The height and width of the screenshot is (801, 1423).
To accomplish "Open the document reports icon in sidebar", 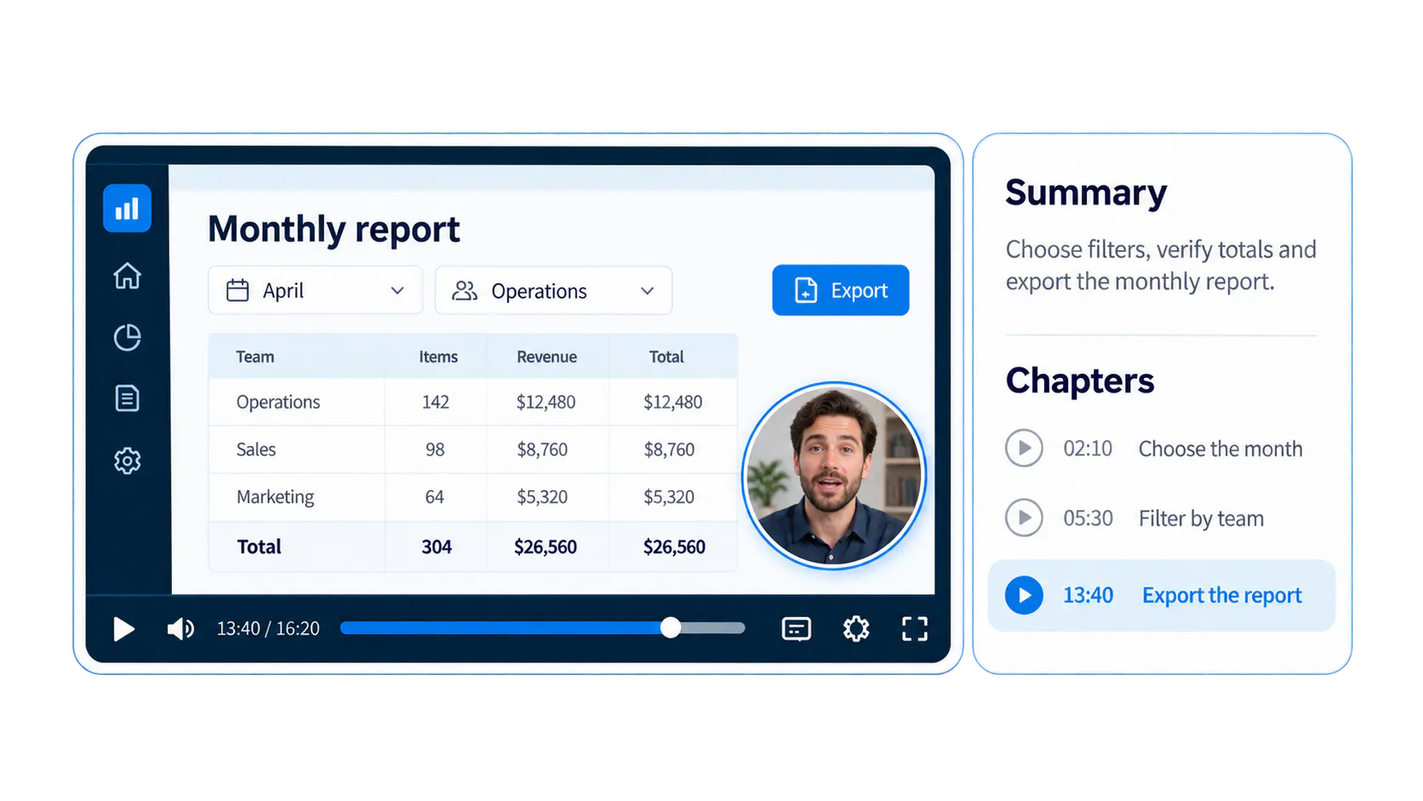I will [127, 398].
